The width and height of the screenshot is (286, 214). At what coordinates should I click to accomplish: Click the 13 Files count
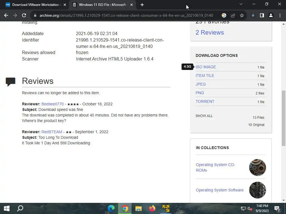pyautogui.click(x=258, y=118)
